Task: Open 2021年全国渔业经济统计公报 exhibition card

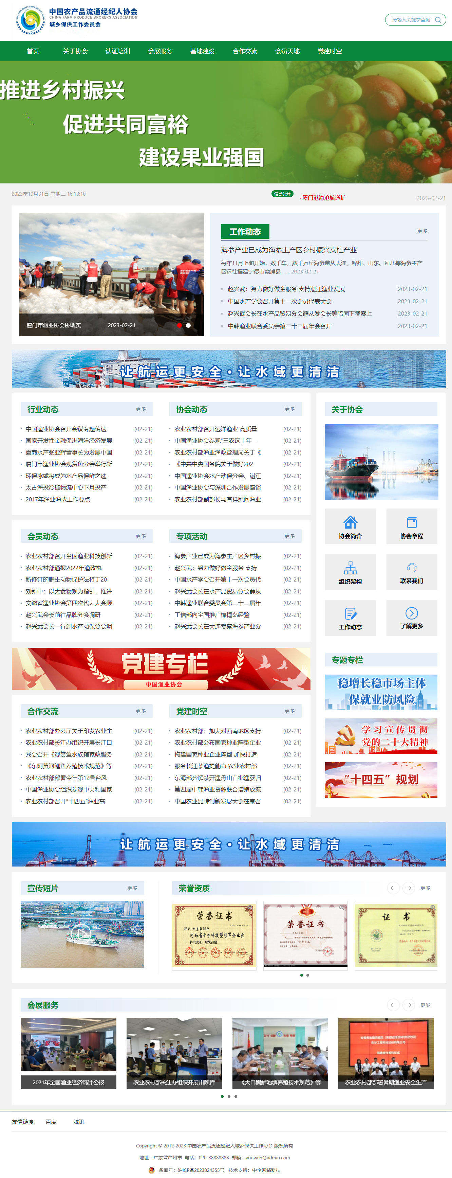Action: [69, 1053]
